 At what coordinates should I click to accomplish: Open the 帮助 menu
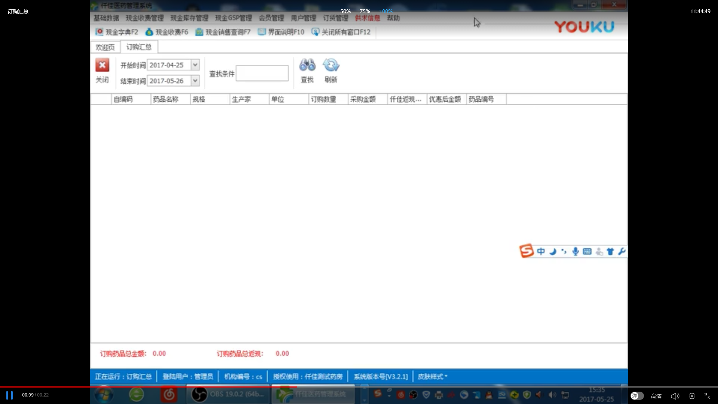[393, 18]
